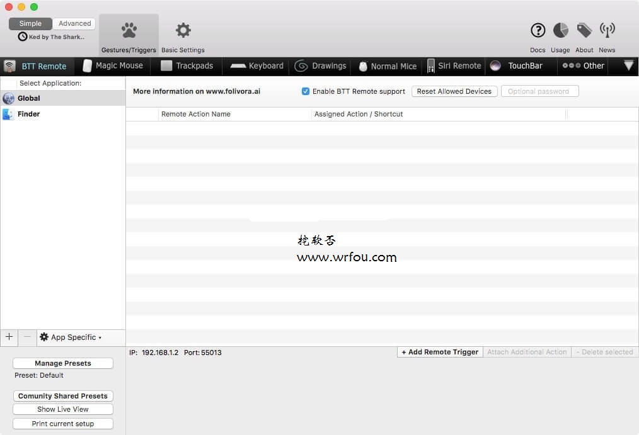This screenshot has width=639, height=435.
Task: Disable the BTT Remote support checkbox
Action: point(305,91)
